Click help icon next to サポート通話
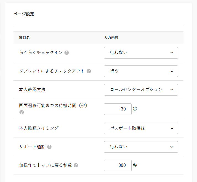Image resolution: width=197 pixels, height=182 pixels. point(49,147)
